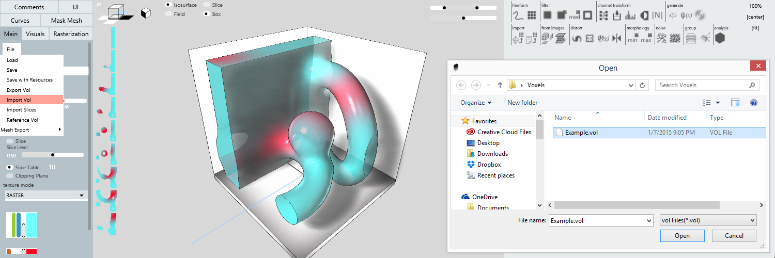The image size is (775, 258).
Task: Click the from images stacked layers icon
Action: tap(561, 38)
